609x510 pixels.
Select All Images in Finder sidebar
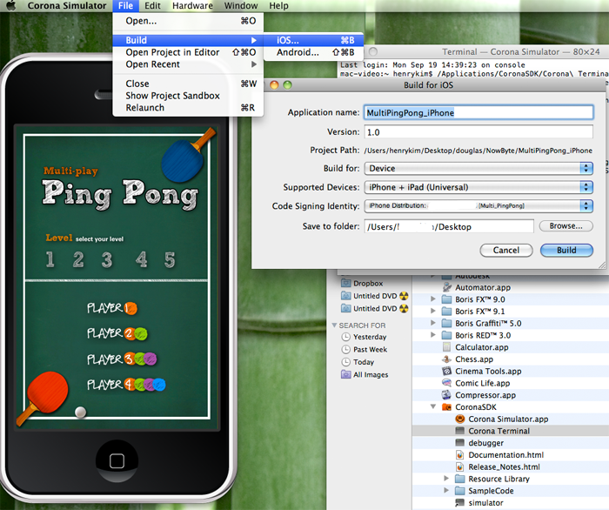pyautogui.click(x=371, y=375)
